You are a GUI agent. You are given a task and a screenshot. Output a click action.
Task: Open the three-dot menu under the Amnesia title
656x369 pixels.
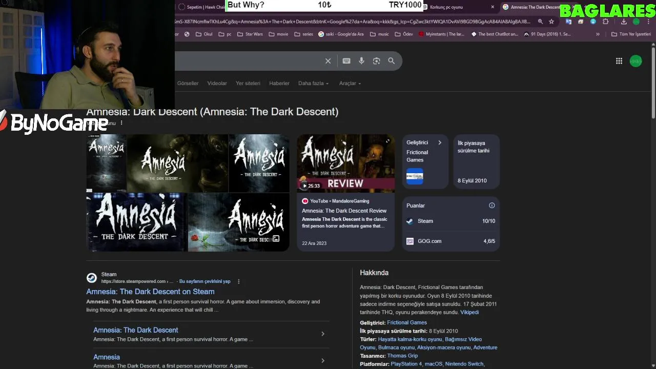tap(121, 123)
